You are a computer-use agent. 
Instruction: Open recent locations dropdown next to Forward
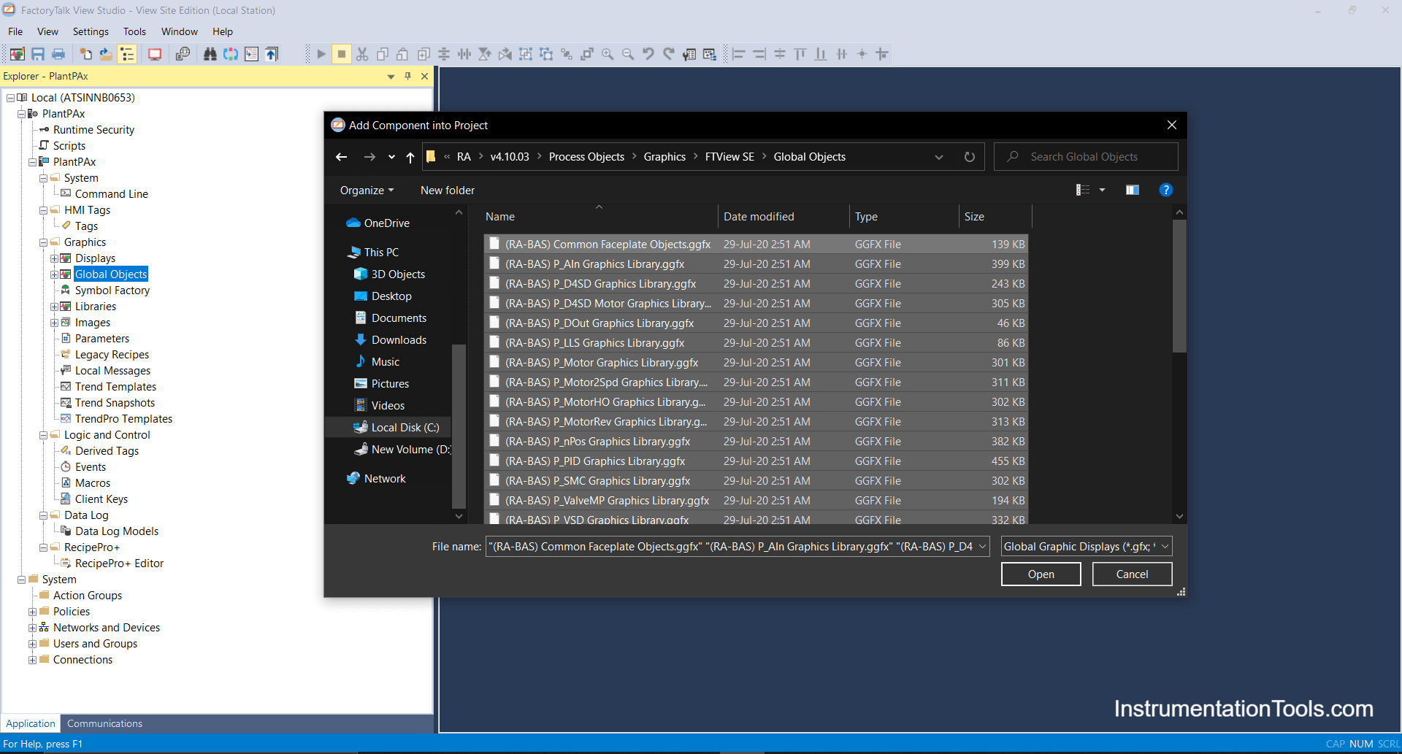(x=391, y=157)
